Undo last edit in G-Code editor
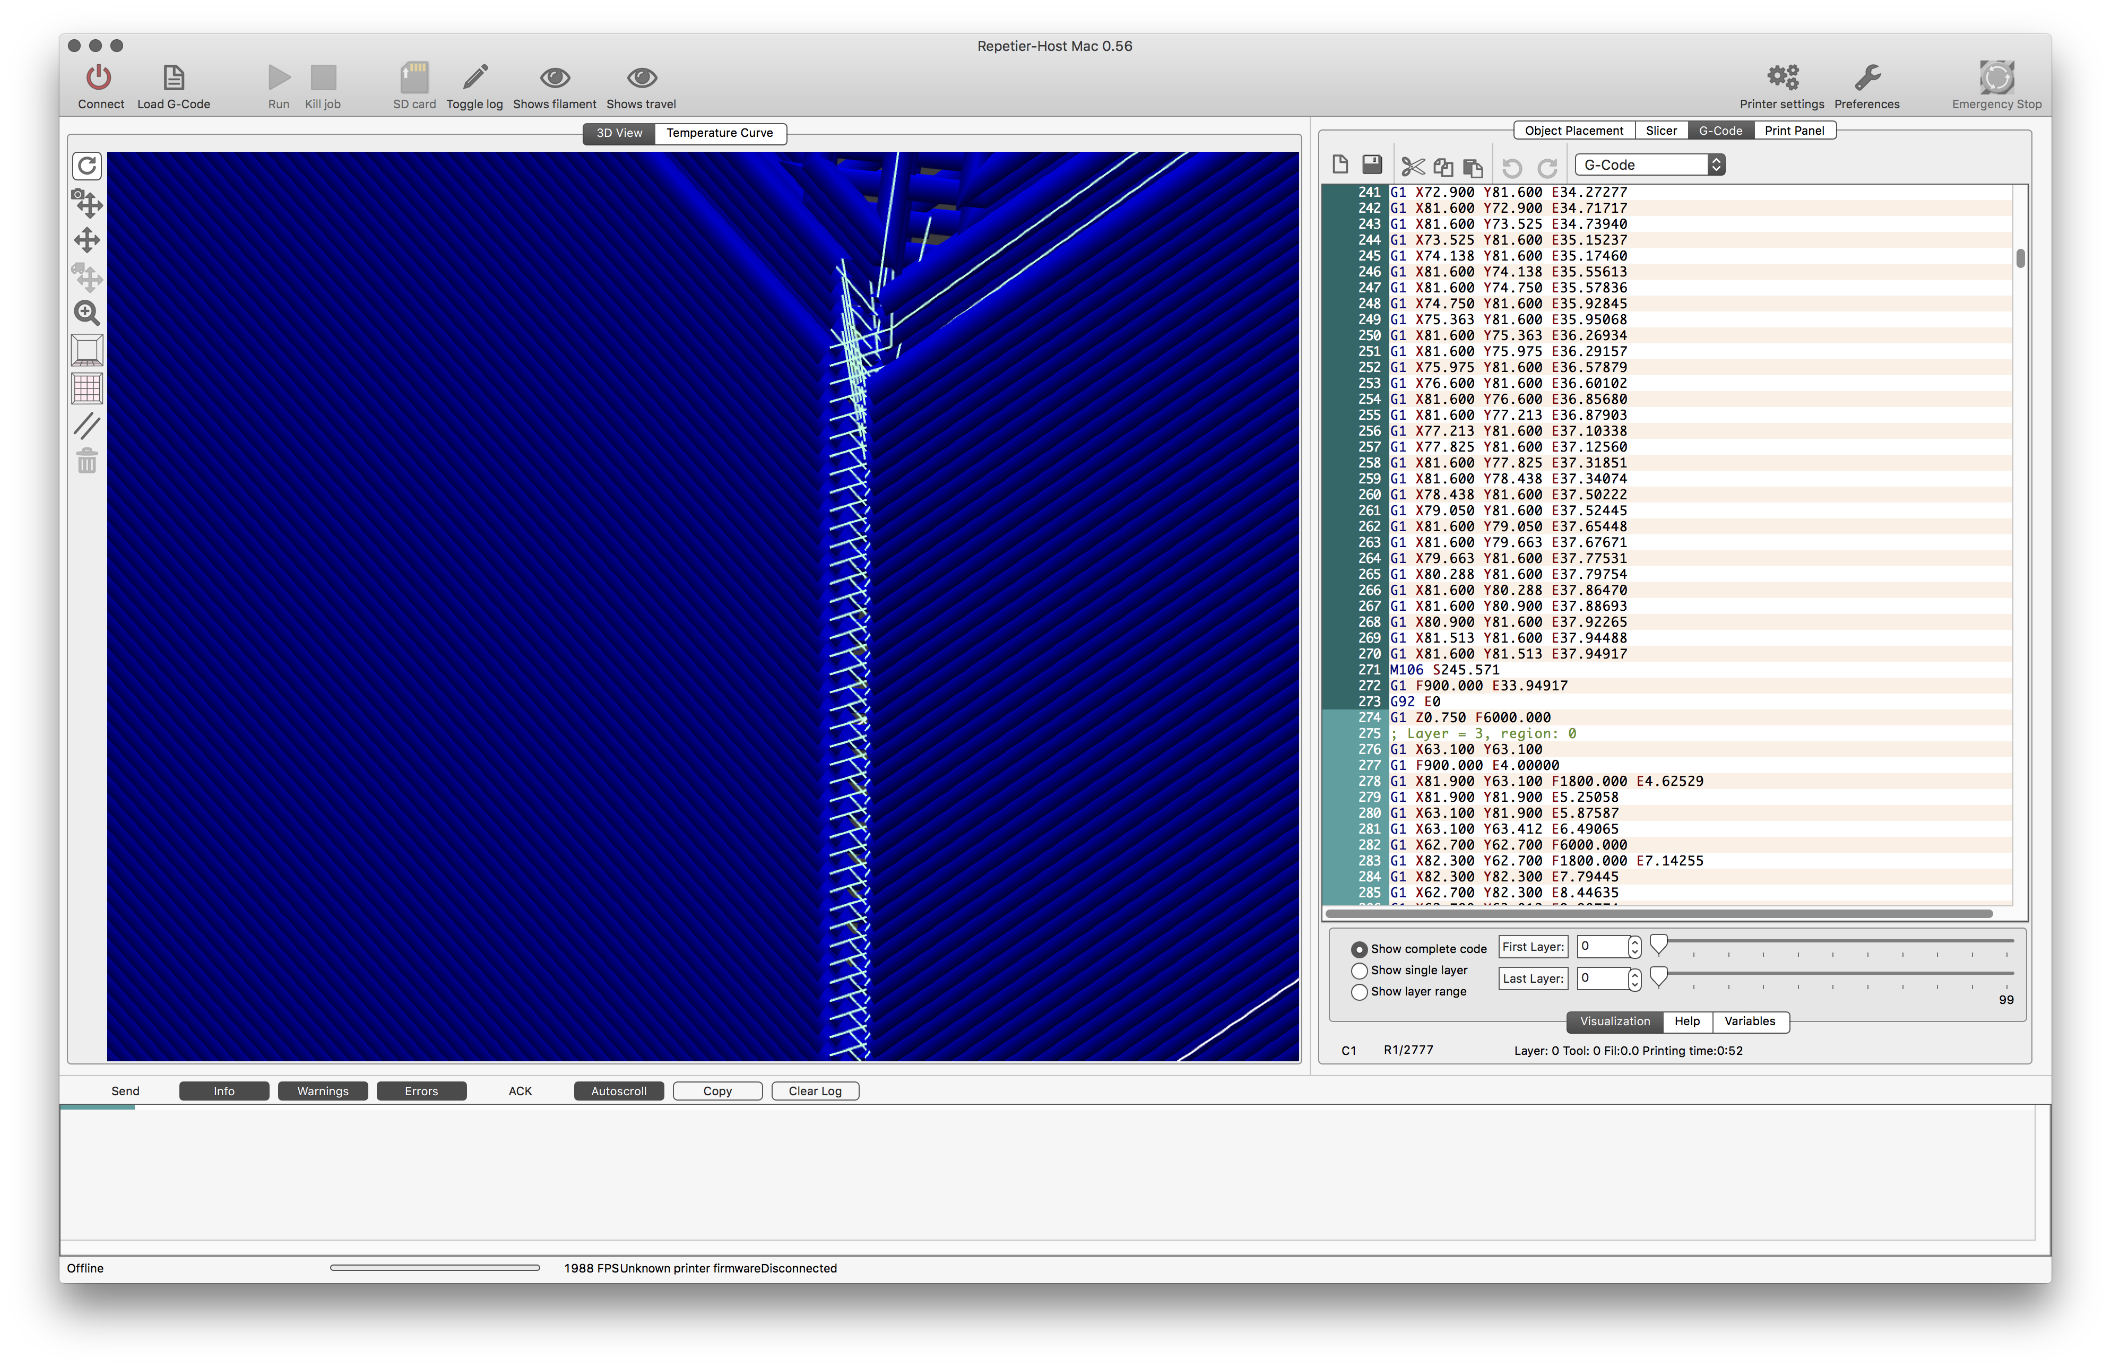The height and width of the screenshot is (1368, 2111). click(x=1512, y=167)
